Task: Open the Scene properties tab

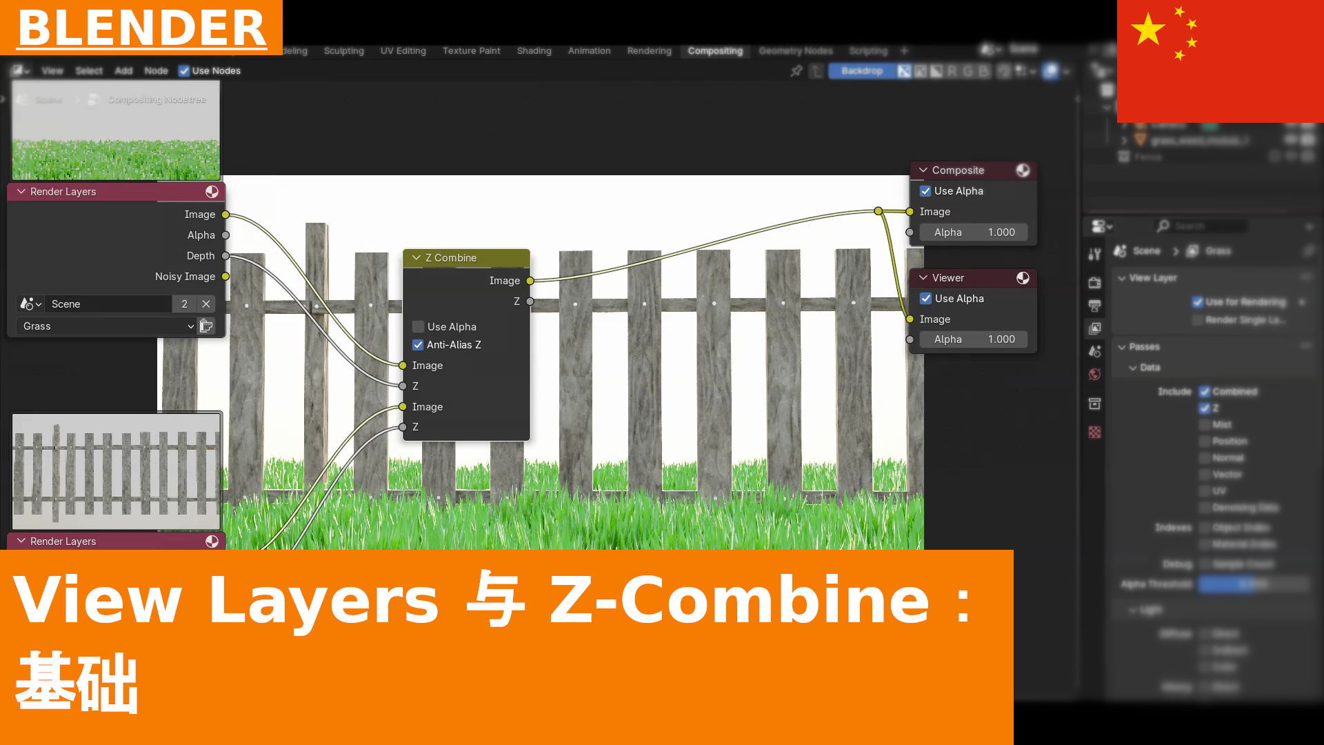Action: (1094, 351)
